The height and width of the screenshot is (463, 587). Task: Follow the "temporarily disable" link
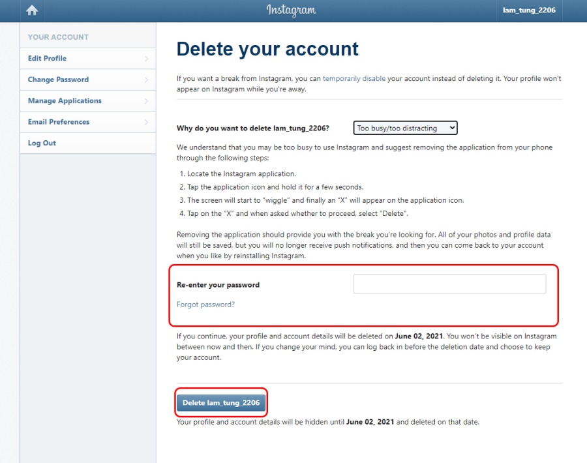[x=354, y=79]
